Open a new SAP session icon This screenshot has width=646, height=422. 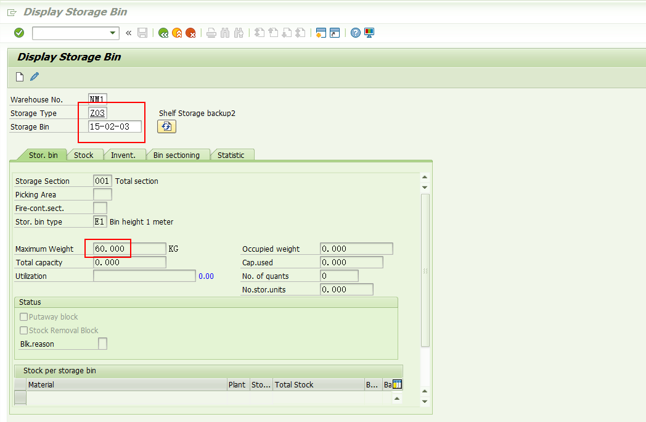320,33
